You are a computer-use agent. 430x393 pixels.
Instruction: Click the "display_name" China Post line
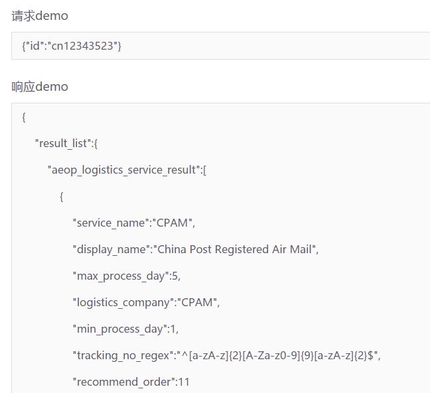196,249
